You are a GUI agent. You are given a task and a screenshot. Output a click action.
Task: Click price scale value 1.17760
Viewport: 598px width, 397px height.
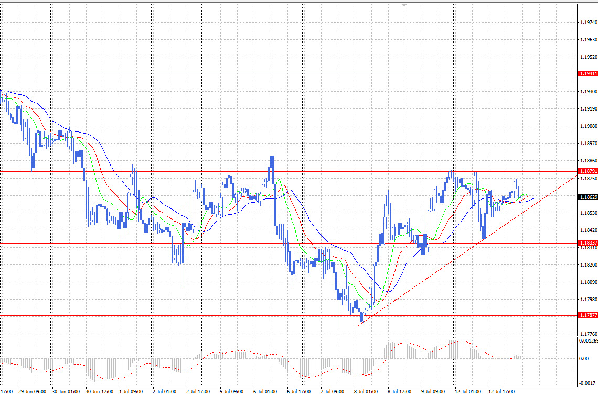589,334
